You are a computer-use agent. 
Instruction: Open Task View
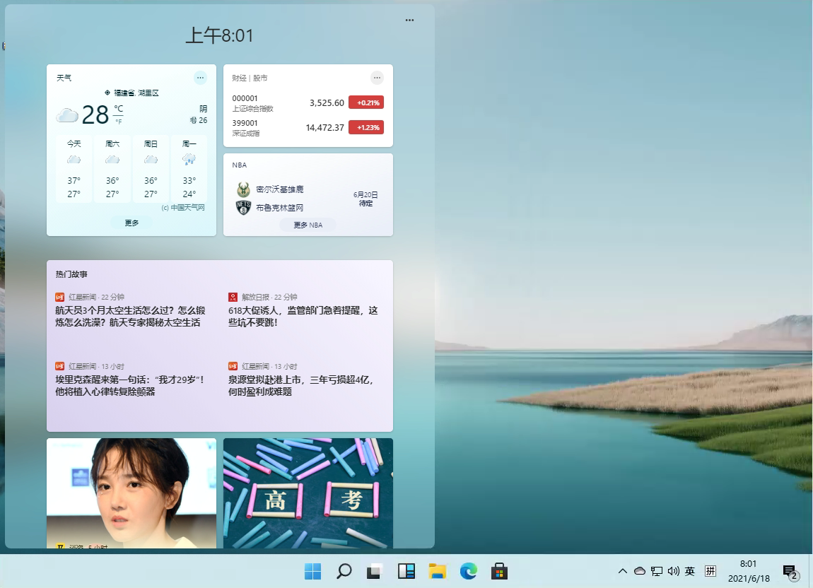point(375,570)
